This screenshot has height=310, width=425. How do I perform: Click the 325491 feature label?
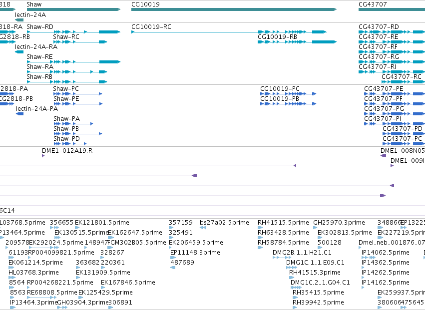pos(180,233)
